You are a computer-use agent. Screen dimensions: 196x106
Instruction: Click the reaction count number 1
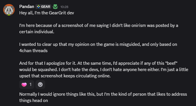coord(31,85)
